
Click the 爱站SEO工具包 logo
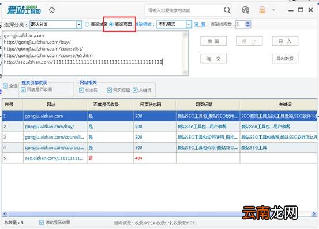(x=24, y=10)
